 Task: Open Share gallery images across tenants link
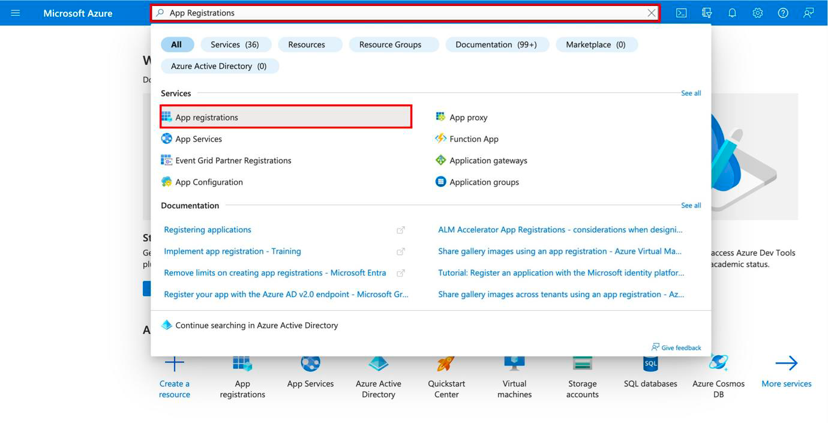coord(561,295)
